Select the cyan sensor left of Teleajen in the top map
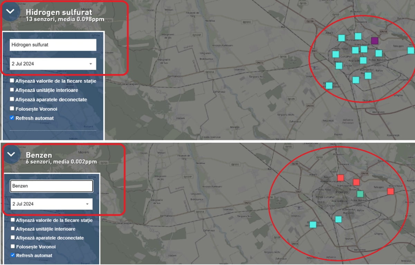415x265 pixels. [379, 53]
